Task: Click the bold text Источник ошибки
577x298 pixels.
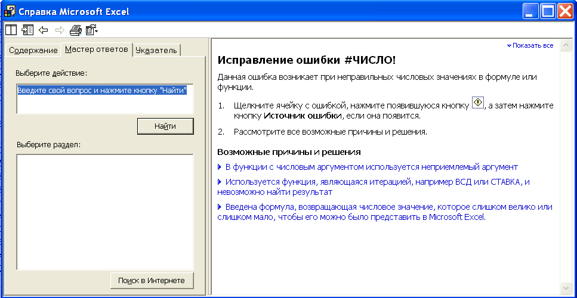Action: point(303,116)
